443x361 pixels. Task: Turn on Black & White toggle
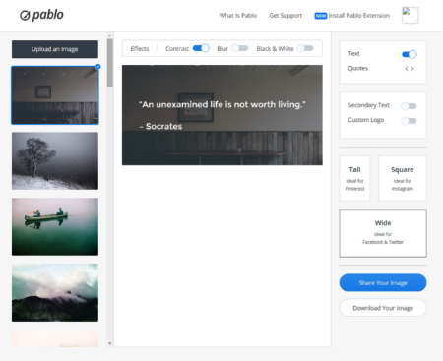click(305, 48)
